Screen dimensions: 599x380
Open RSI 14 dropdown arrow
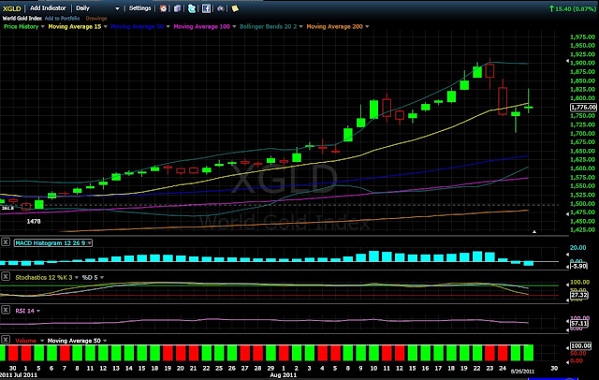pos(38,311)
